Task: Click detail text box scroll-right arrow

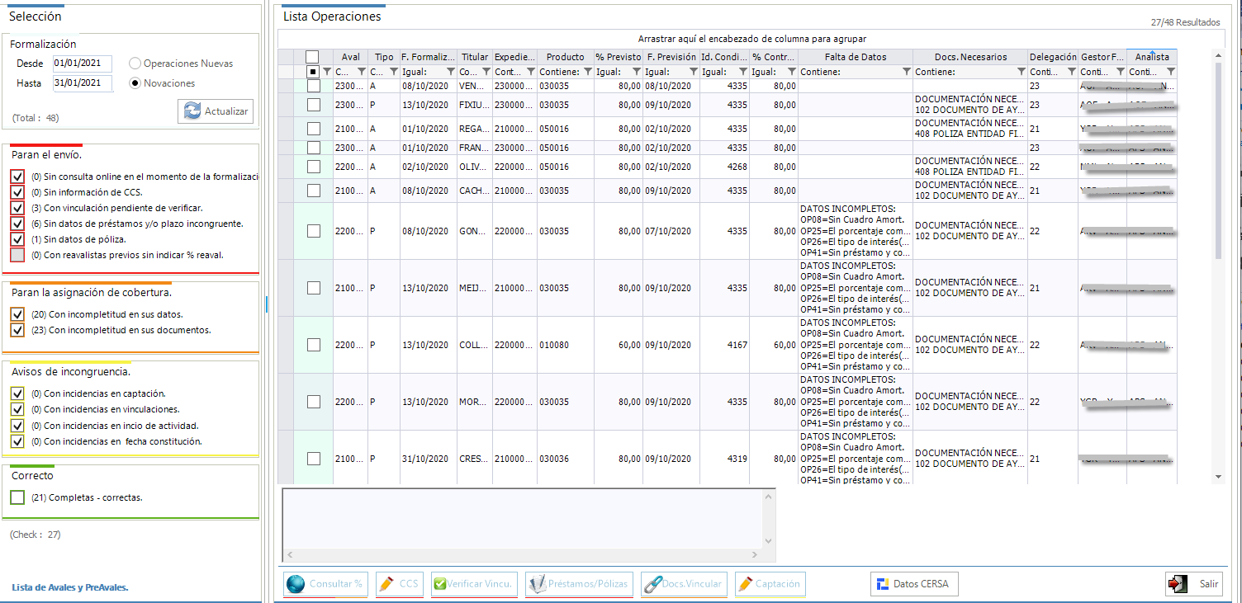Action: [755, 555]
